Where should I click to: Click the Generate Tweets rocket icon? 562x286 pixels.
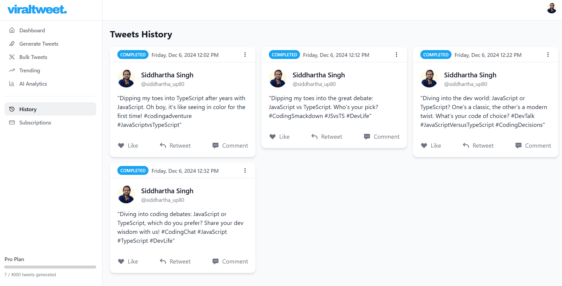[x=12, y=44]
